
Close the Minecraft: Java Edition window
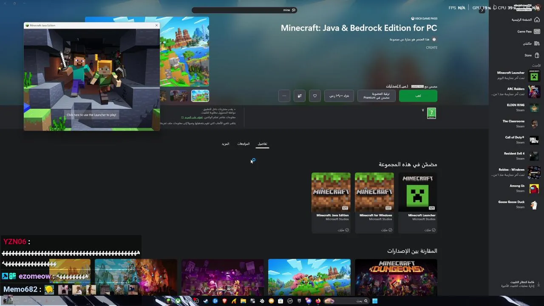tap(156, 25)
